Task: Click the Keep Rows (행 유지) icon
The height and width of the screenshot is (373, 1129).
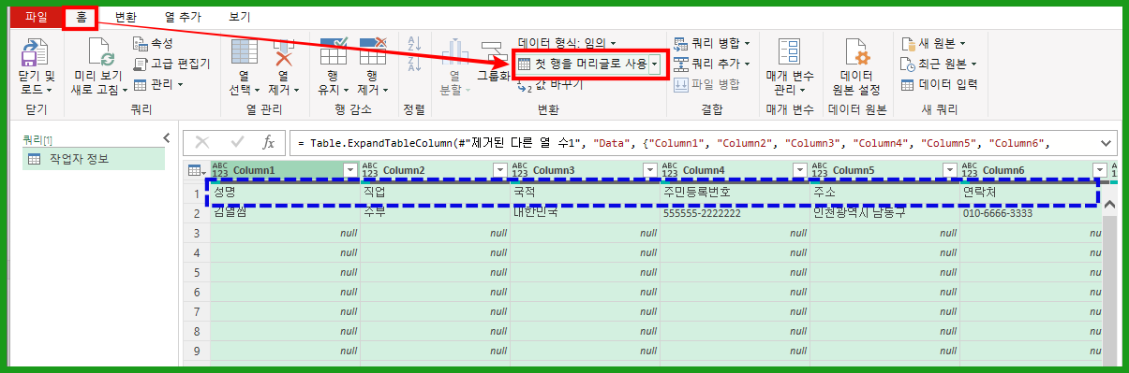Action: coord(333,52)
